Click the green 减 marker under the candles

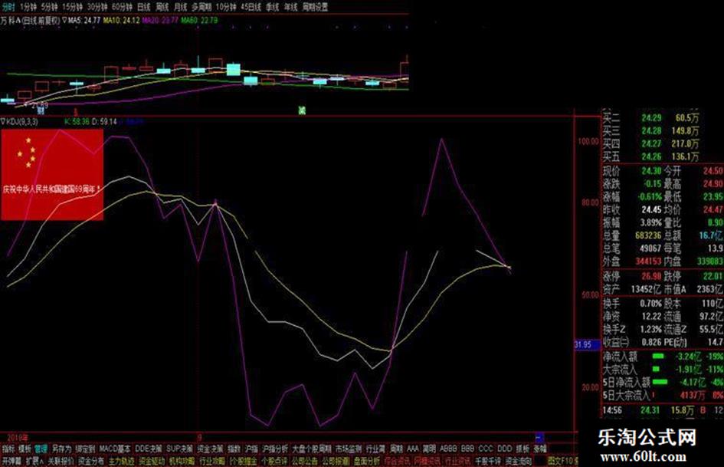[302, 110]
